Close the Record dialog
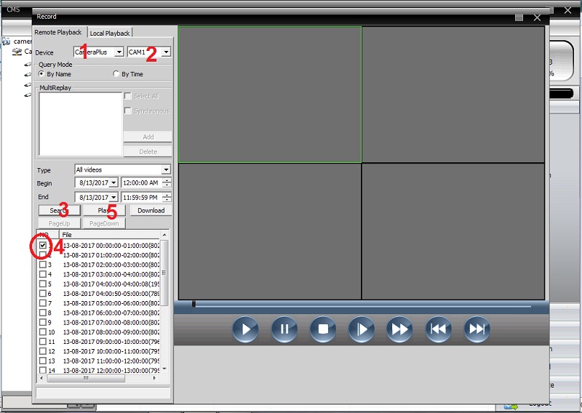 pos(537,17)
